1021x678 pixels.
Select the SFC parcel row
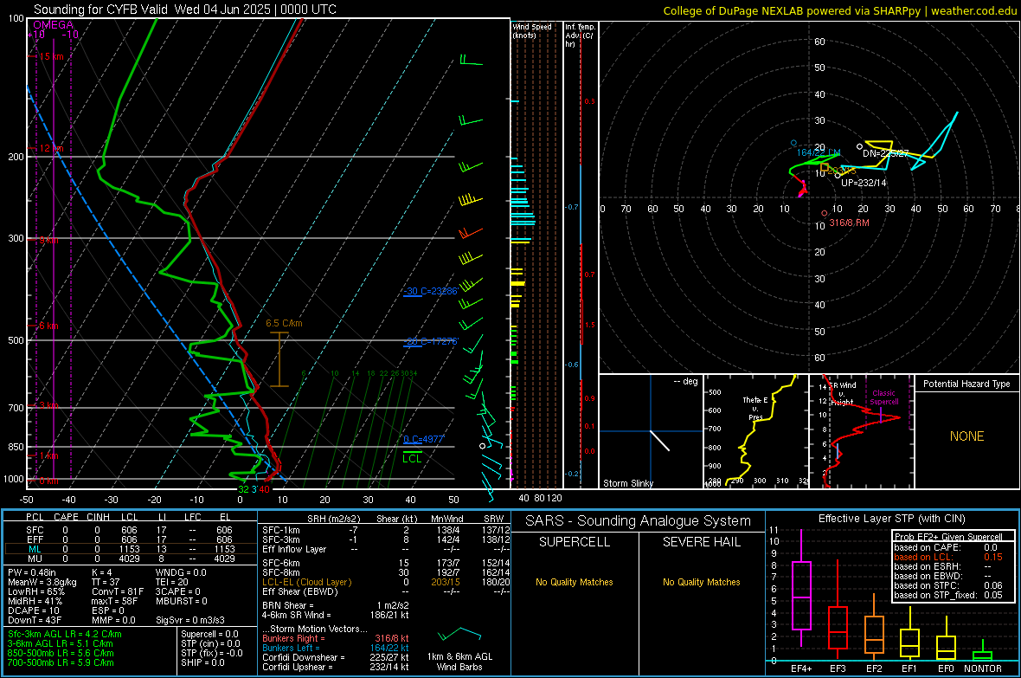coord(131,530)
